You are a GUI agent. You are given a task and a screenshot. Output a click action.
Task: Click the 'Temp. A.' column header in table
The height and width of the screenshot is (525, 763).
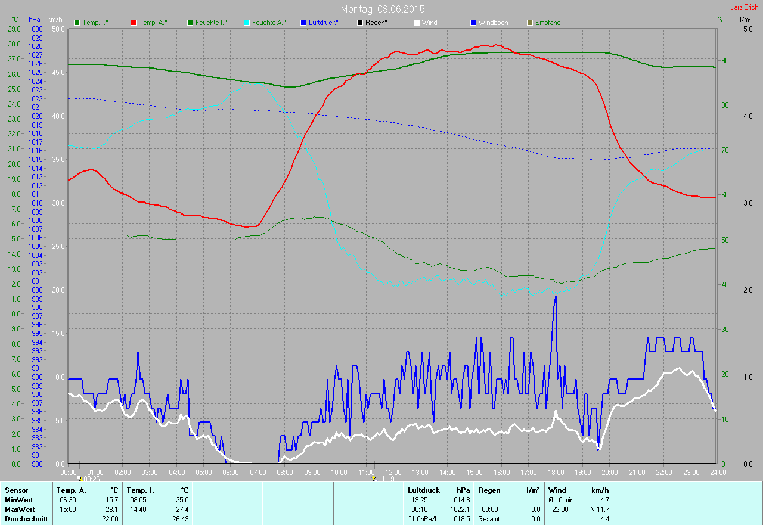(x=71, y=490)
